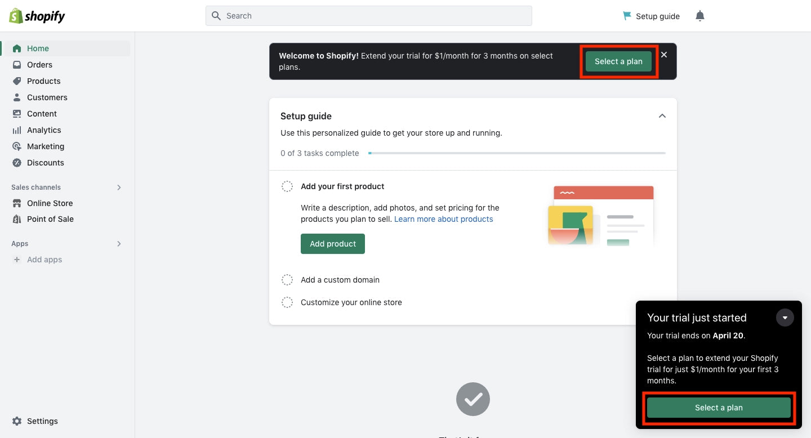Click the magnifier icon in the search bar
811x438 pixels.
click(216, 16)
